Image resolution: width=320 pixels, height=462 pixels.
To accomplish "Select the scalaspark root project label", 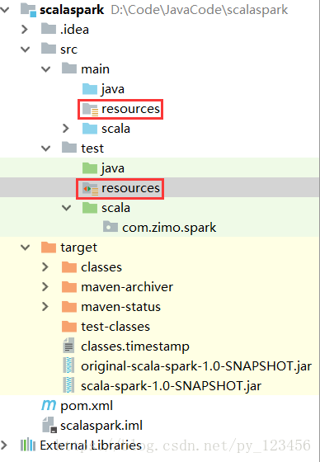I will pyautogui.click(x=72, y=10).
